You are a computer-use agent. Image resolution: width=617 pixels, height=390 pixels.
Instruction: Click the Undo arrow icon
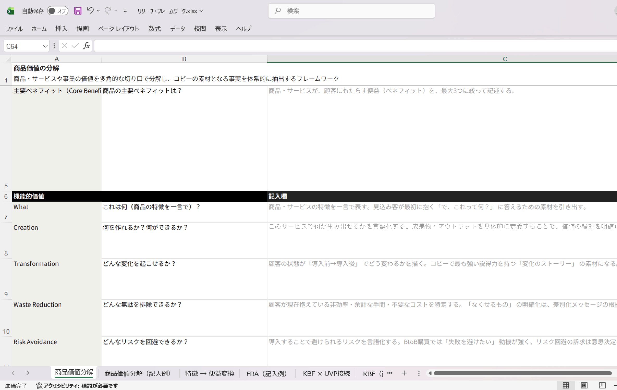(90, 11)
